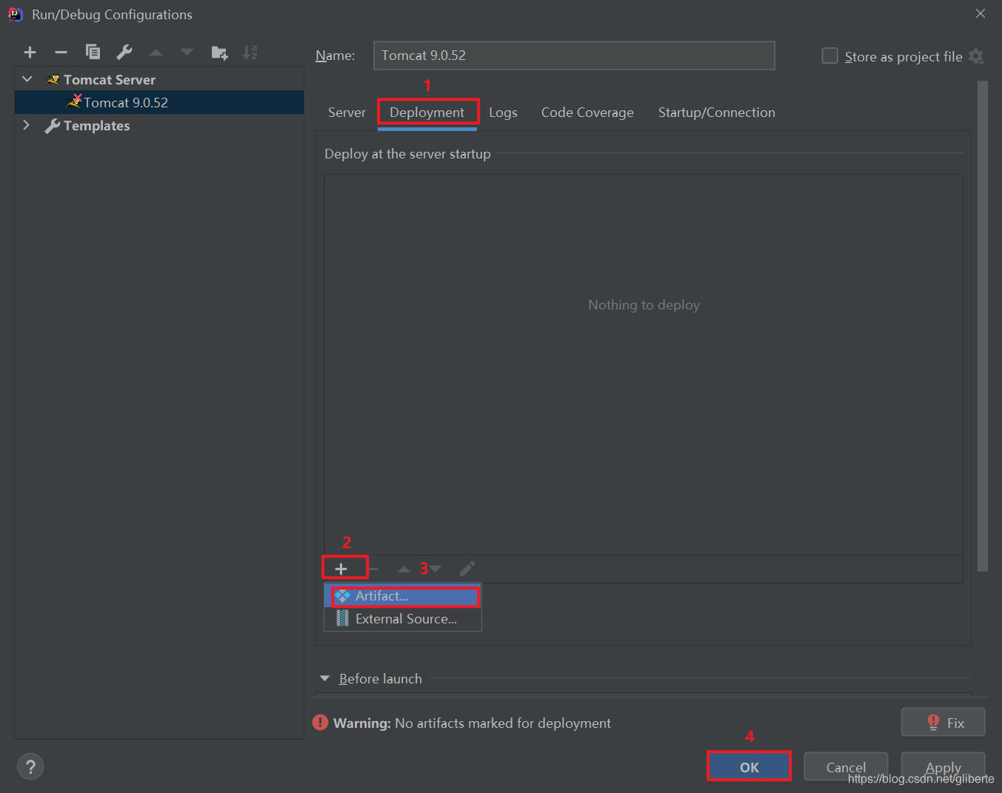Collapse the Before launch section
This screenshot has height=793, width=1002.
324,678
